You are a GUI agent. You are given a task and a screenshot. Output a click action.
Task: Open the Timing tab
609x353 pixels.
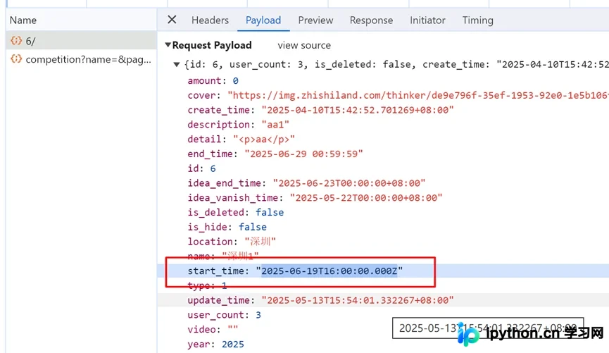tap(477, 20)
